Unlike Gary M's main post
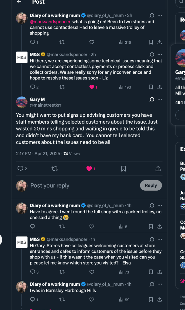The image size is (185, 310). [89, 168]
